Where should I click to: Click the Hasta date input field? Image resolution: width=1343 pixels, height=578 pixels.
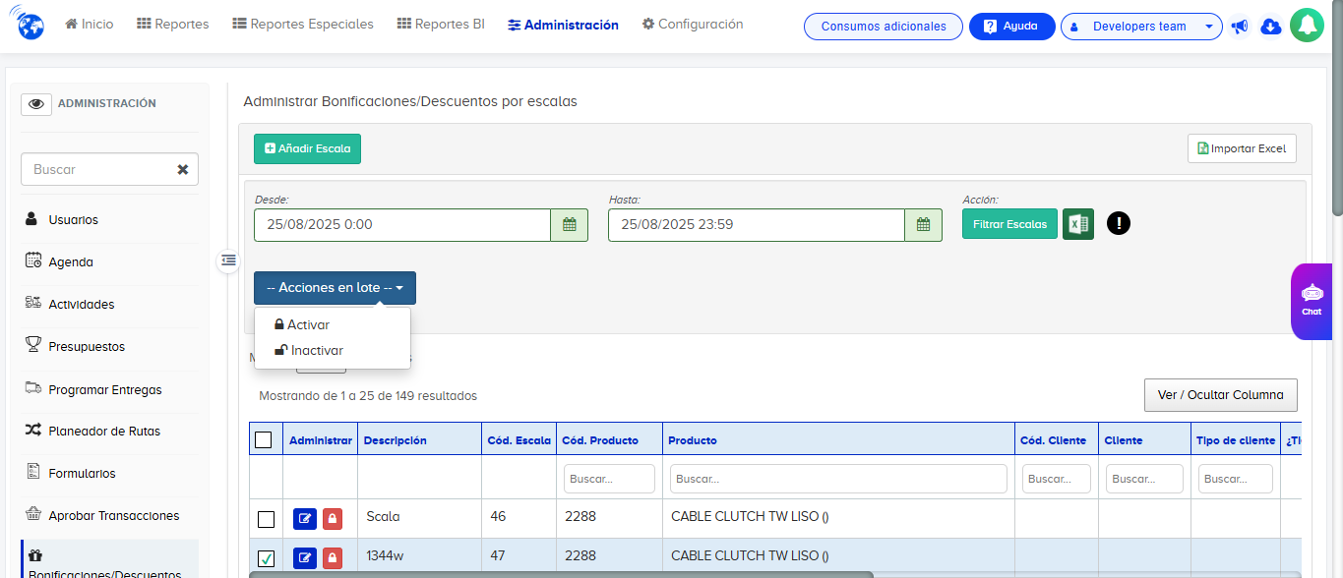757,224
